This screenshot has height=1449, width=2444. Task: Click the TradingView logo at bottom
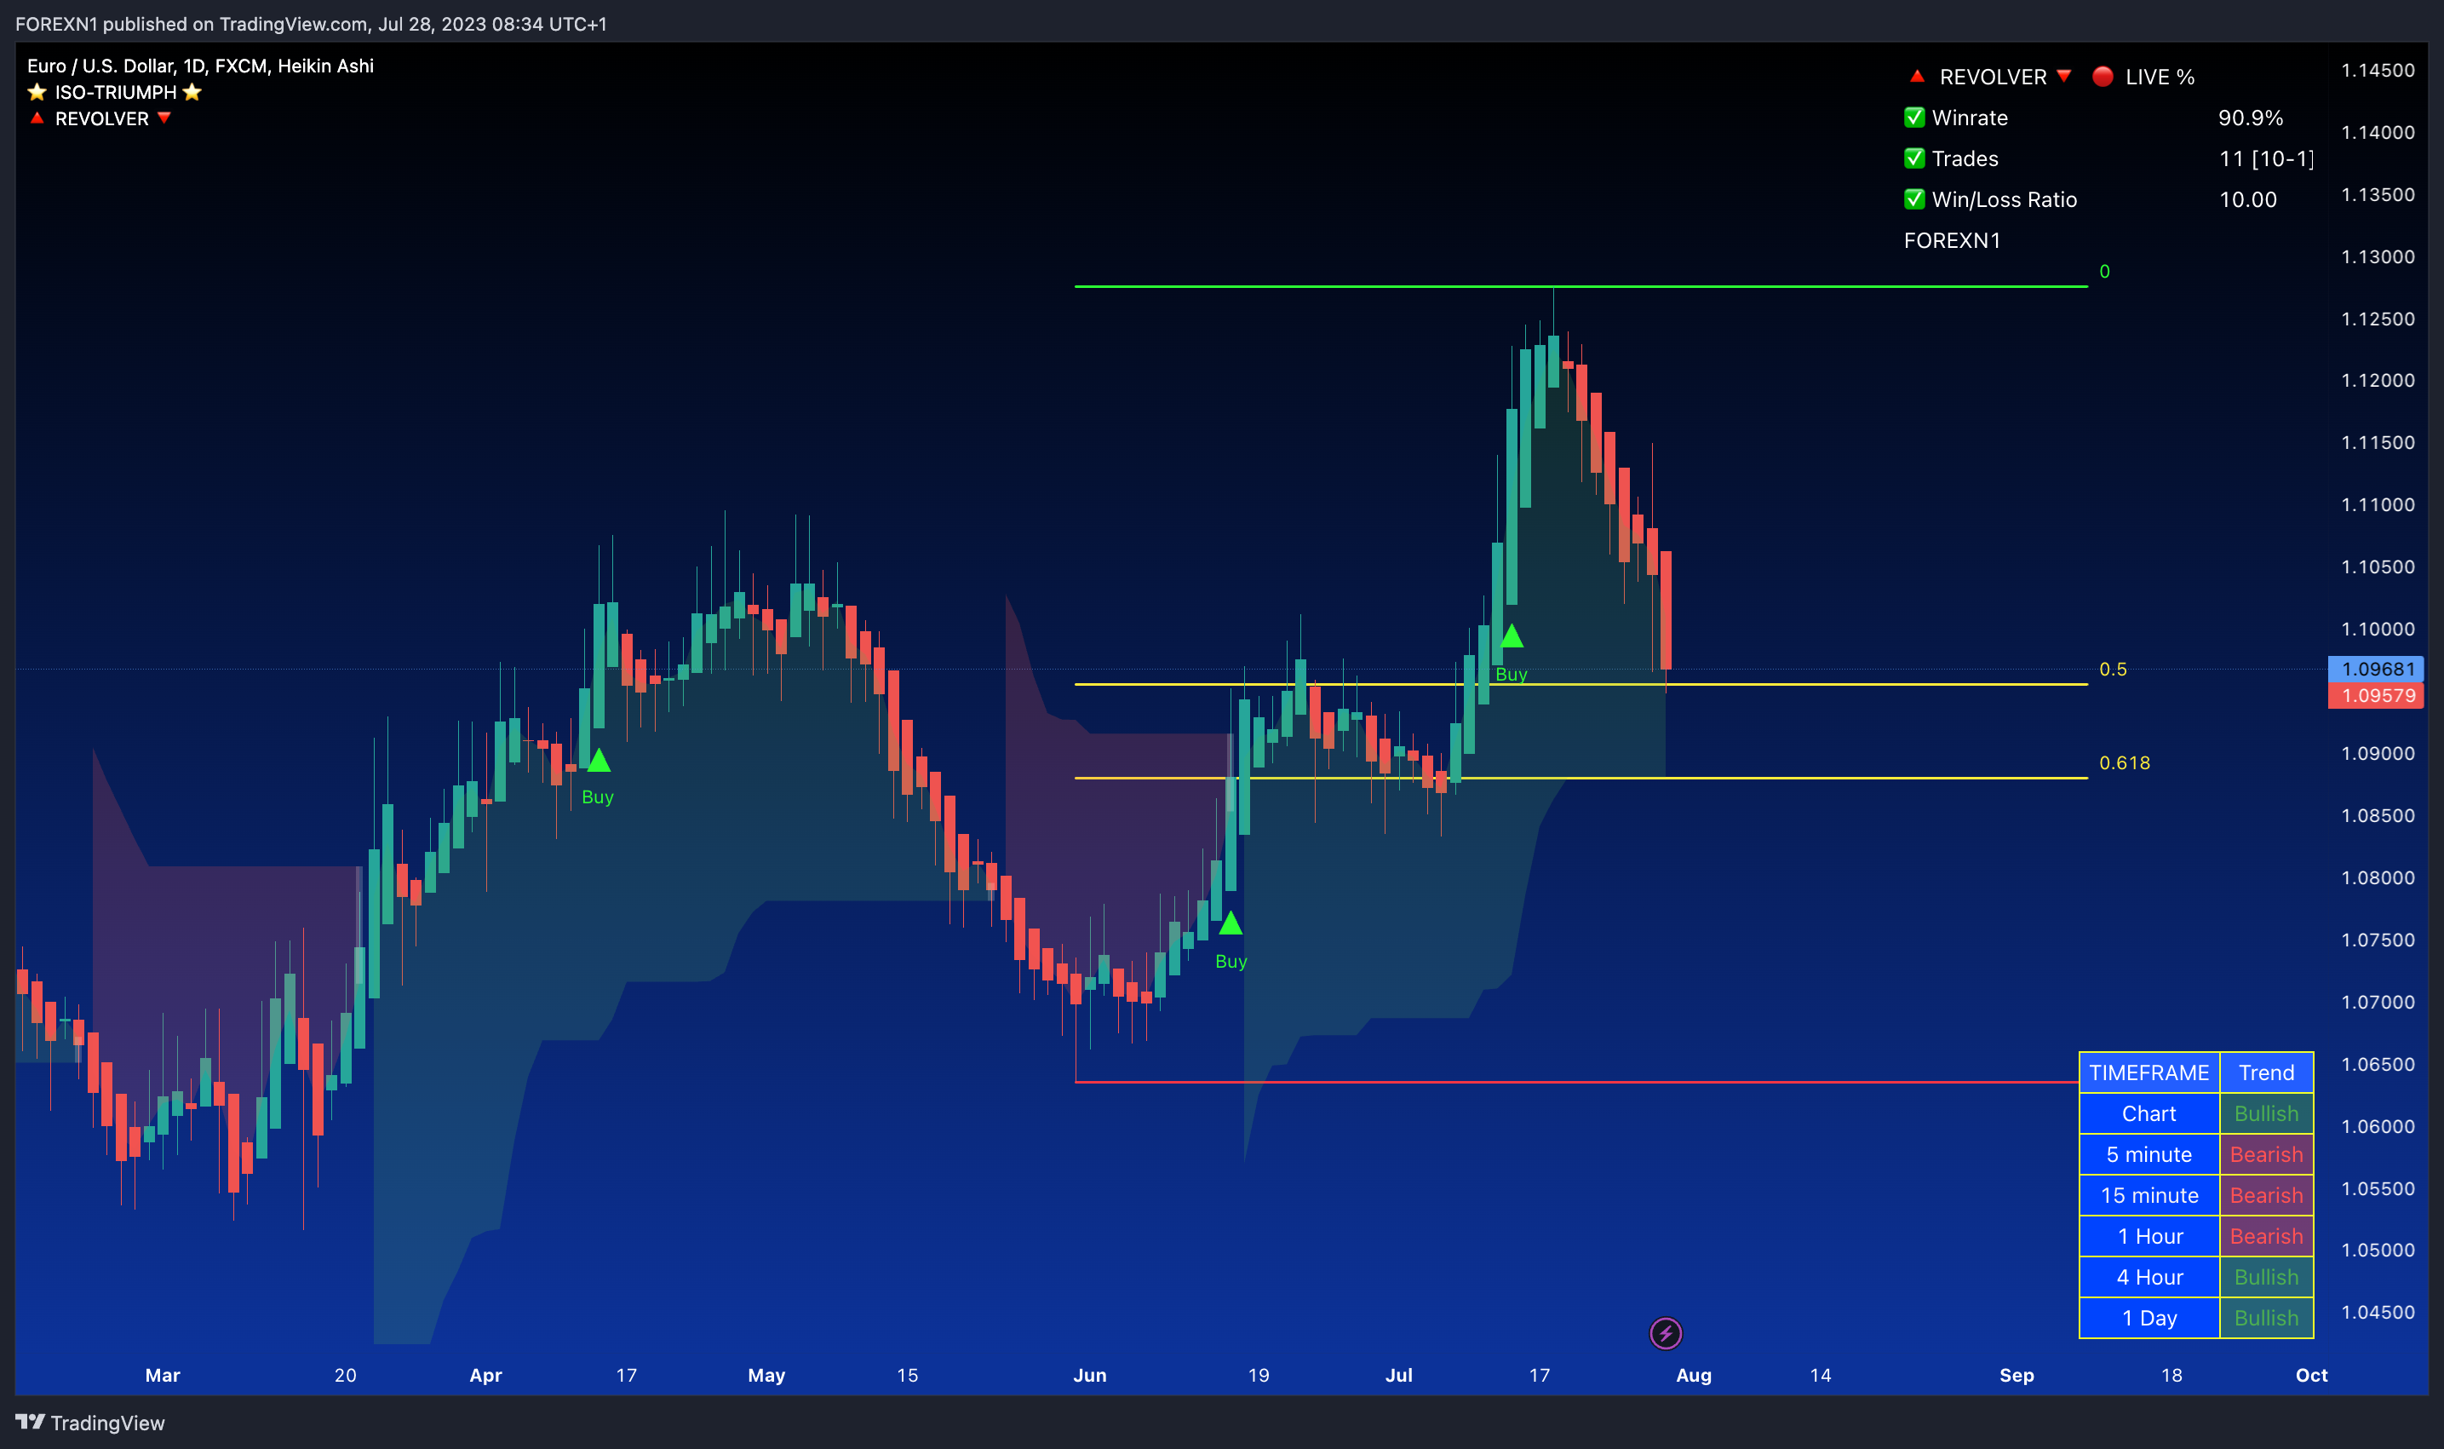pos(89,1423)
